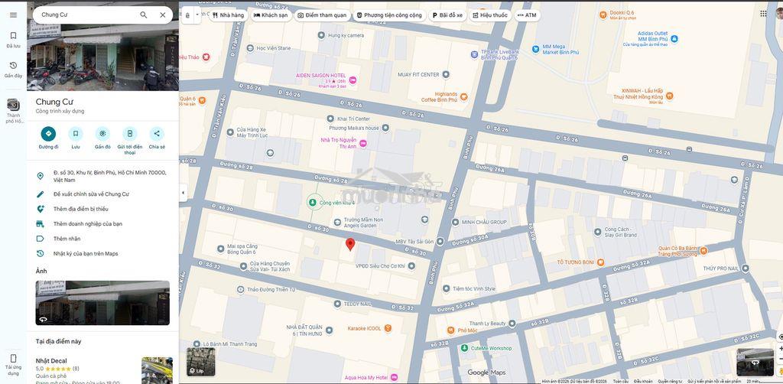Select the Điểm tham quan filter
The image size is (783, 384).
pos(322,15)
